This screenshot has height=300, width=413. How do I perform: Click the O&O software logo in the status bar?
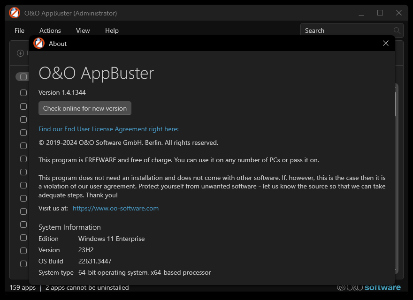tap(369, 287)
